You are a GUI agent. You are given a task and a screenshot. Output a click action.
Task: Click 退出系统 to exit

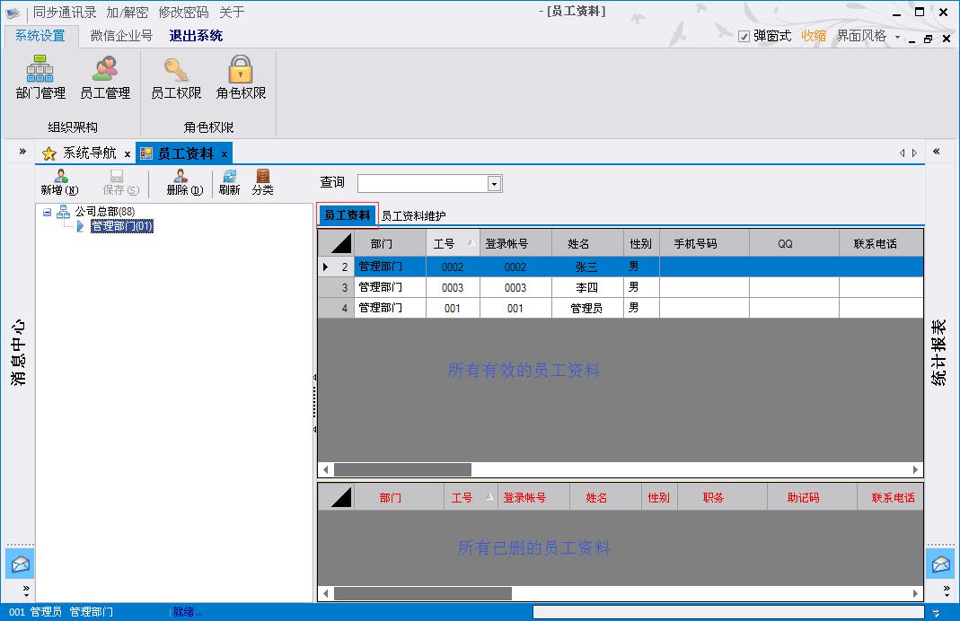pyautogui.click(x=196, y=36)
